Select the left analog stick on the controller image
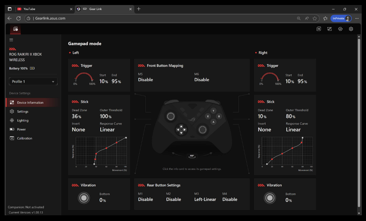Screen dimensions: 366x221 coord(171,116)
